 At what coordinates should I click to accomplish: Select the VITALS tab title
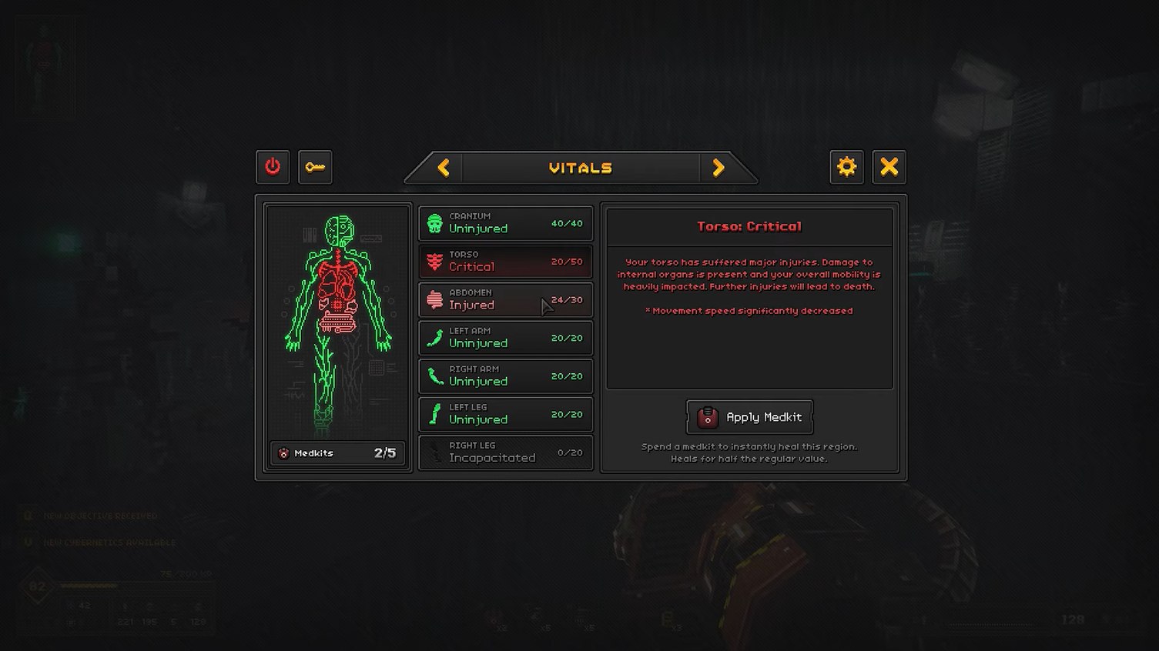coord(581,168)
